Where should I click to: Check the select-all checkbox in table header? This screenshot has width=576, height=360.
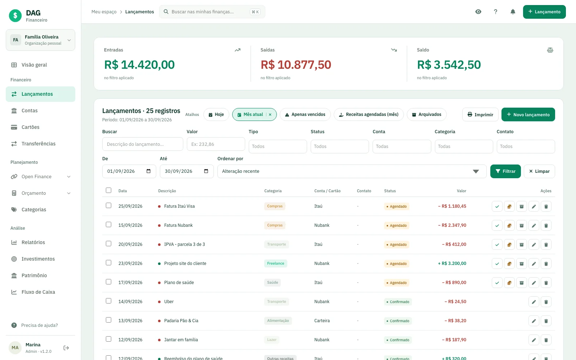[108, 190]
